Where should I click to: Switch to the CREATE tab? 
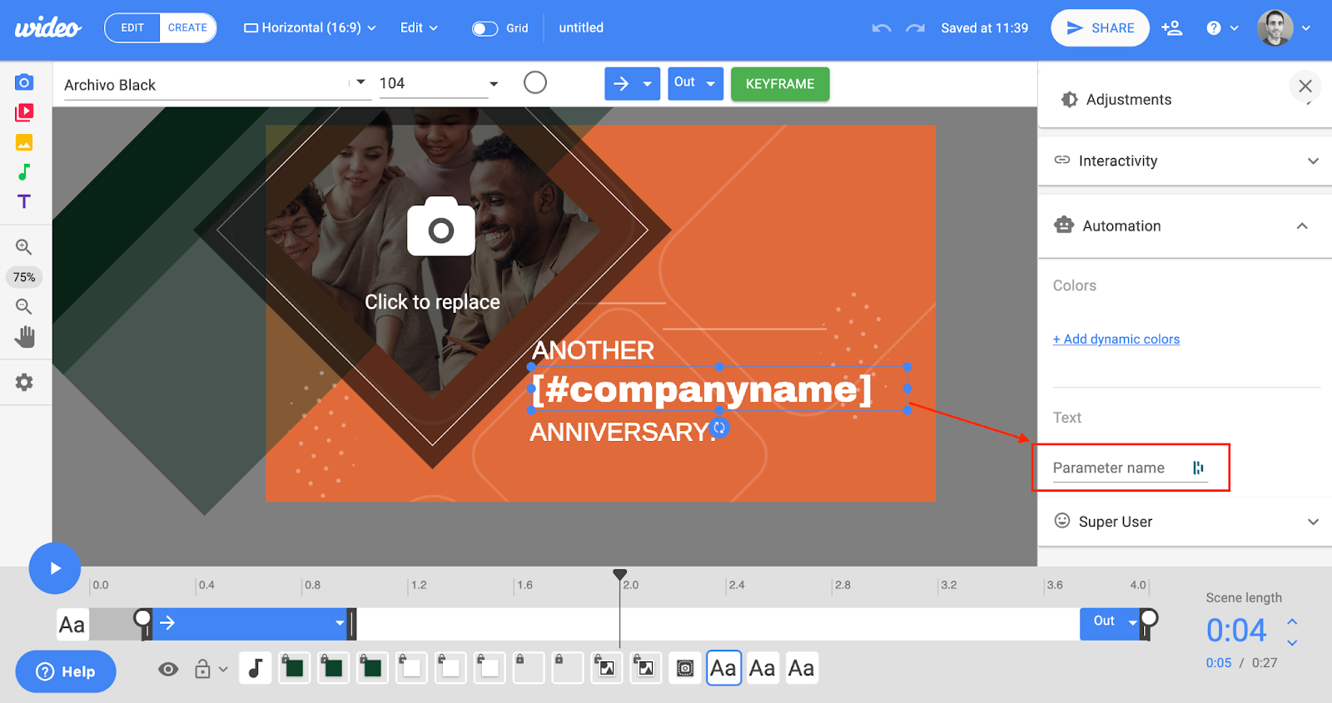click(187, 27)
